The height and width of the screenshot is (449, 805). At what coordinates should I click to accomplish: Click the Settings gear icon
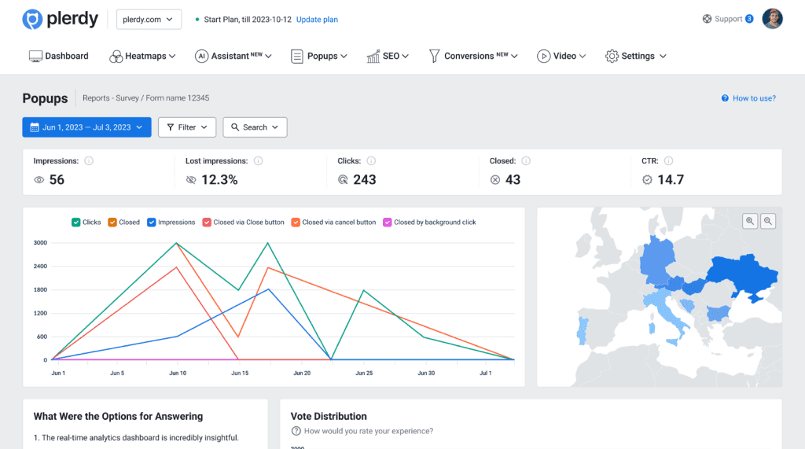(612, 56)
